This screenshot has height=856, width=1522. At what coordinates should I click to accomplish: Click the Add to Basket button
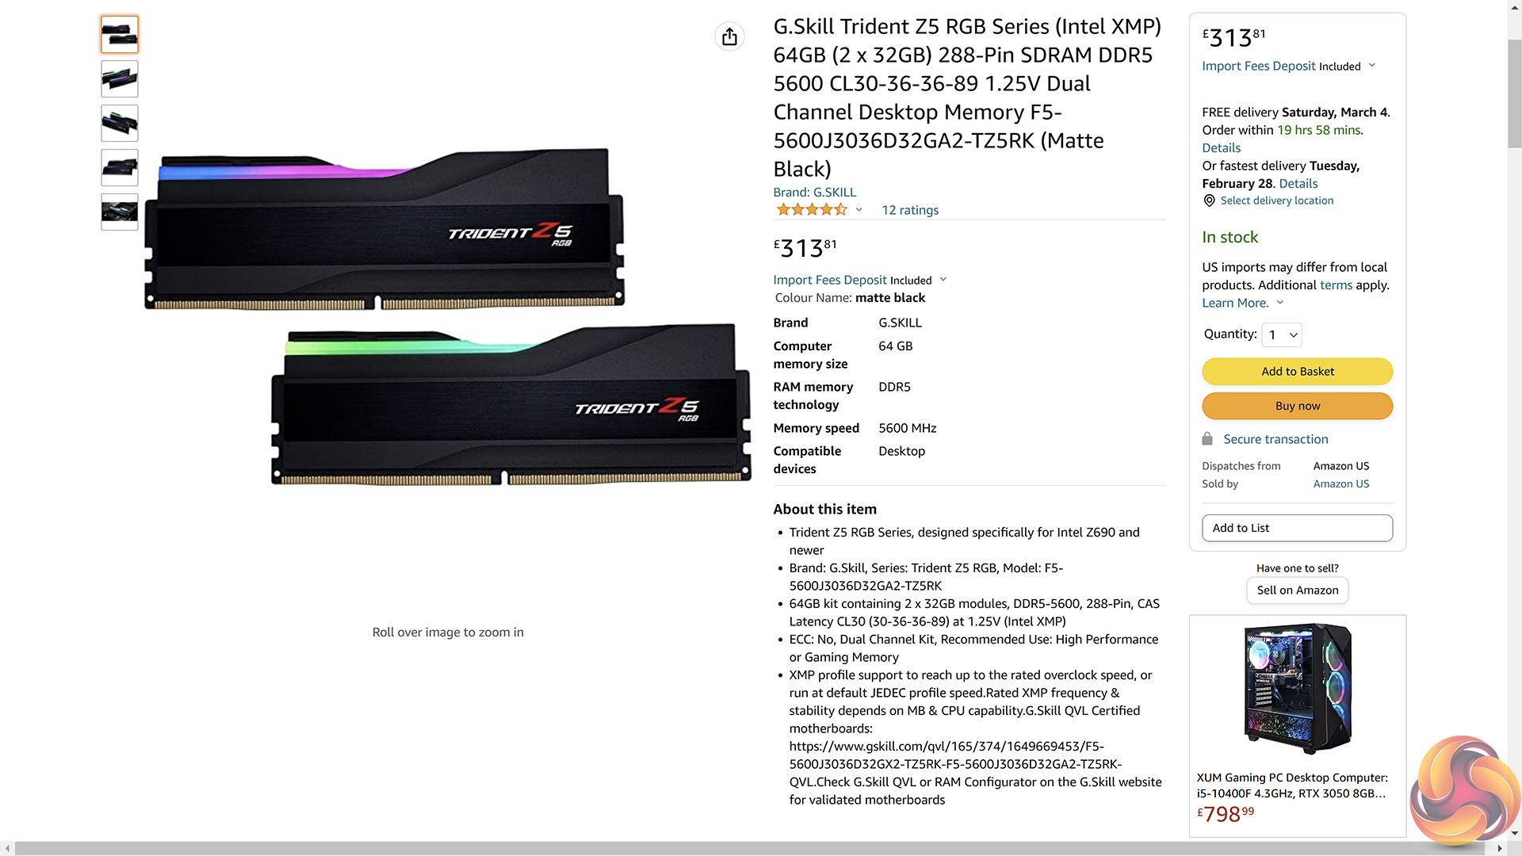click(x=1297, y=372)
